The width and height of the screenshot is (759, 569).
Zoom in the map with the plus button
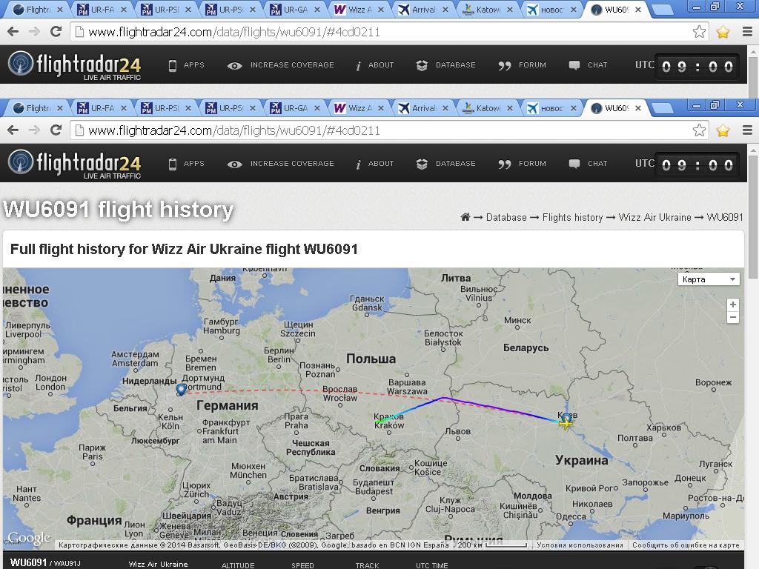click(x=732, y=305)
